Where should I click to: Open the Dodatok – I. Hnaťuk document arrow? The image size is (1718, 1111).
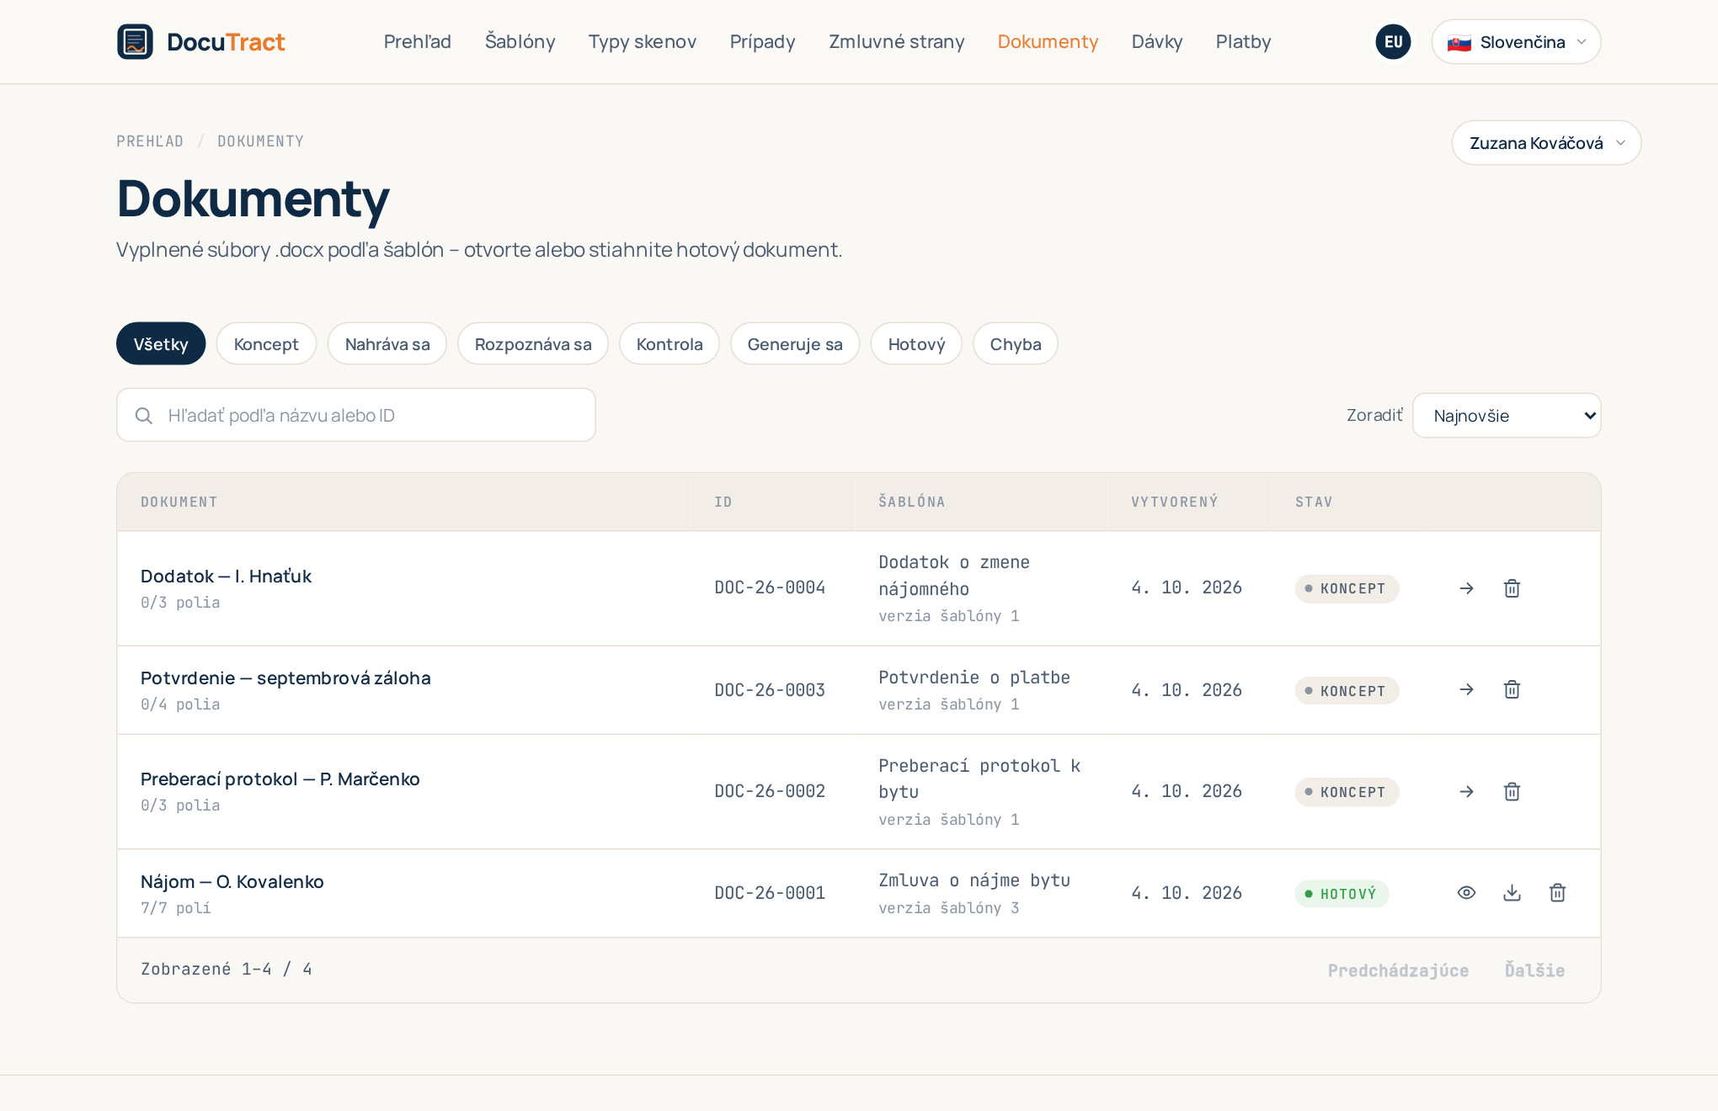1466,588
